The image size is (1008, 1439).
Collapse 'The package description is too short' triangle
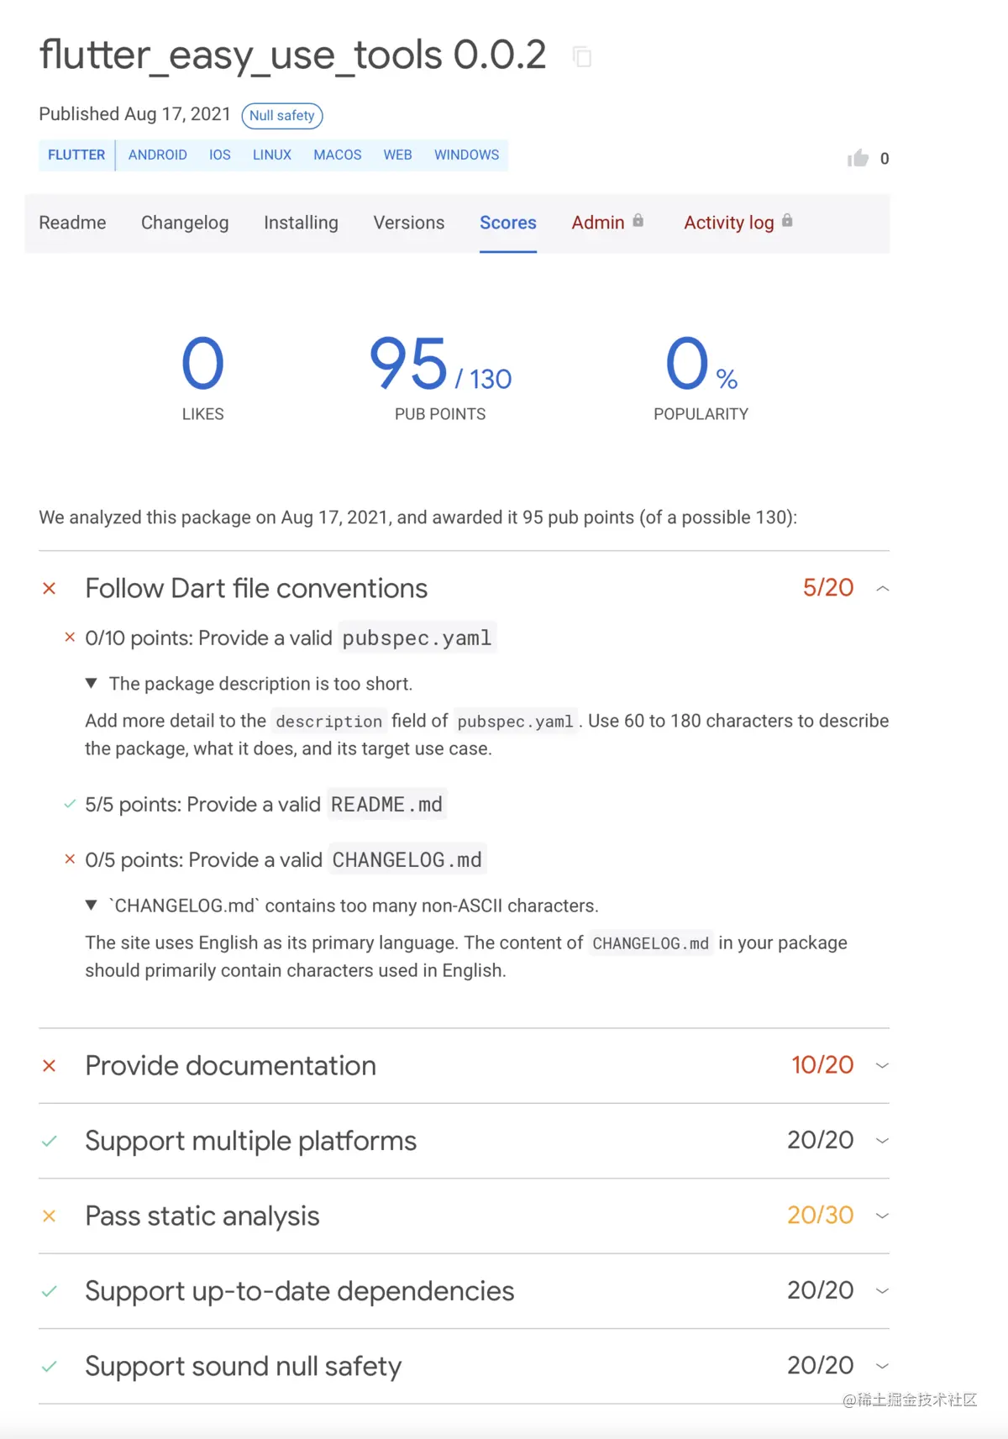92,683
